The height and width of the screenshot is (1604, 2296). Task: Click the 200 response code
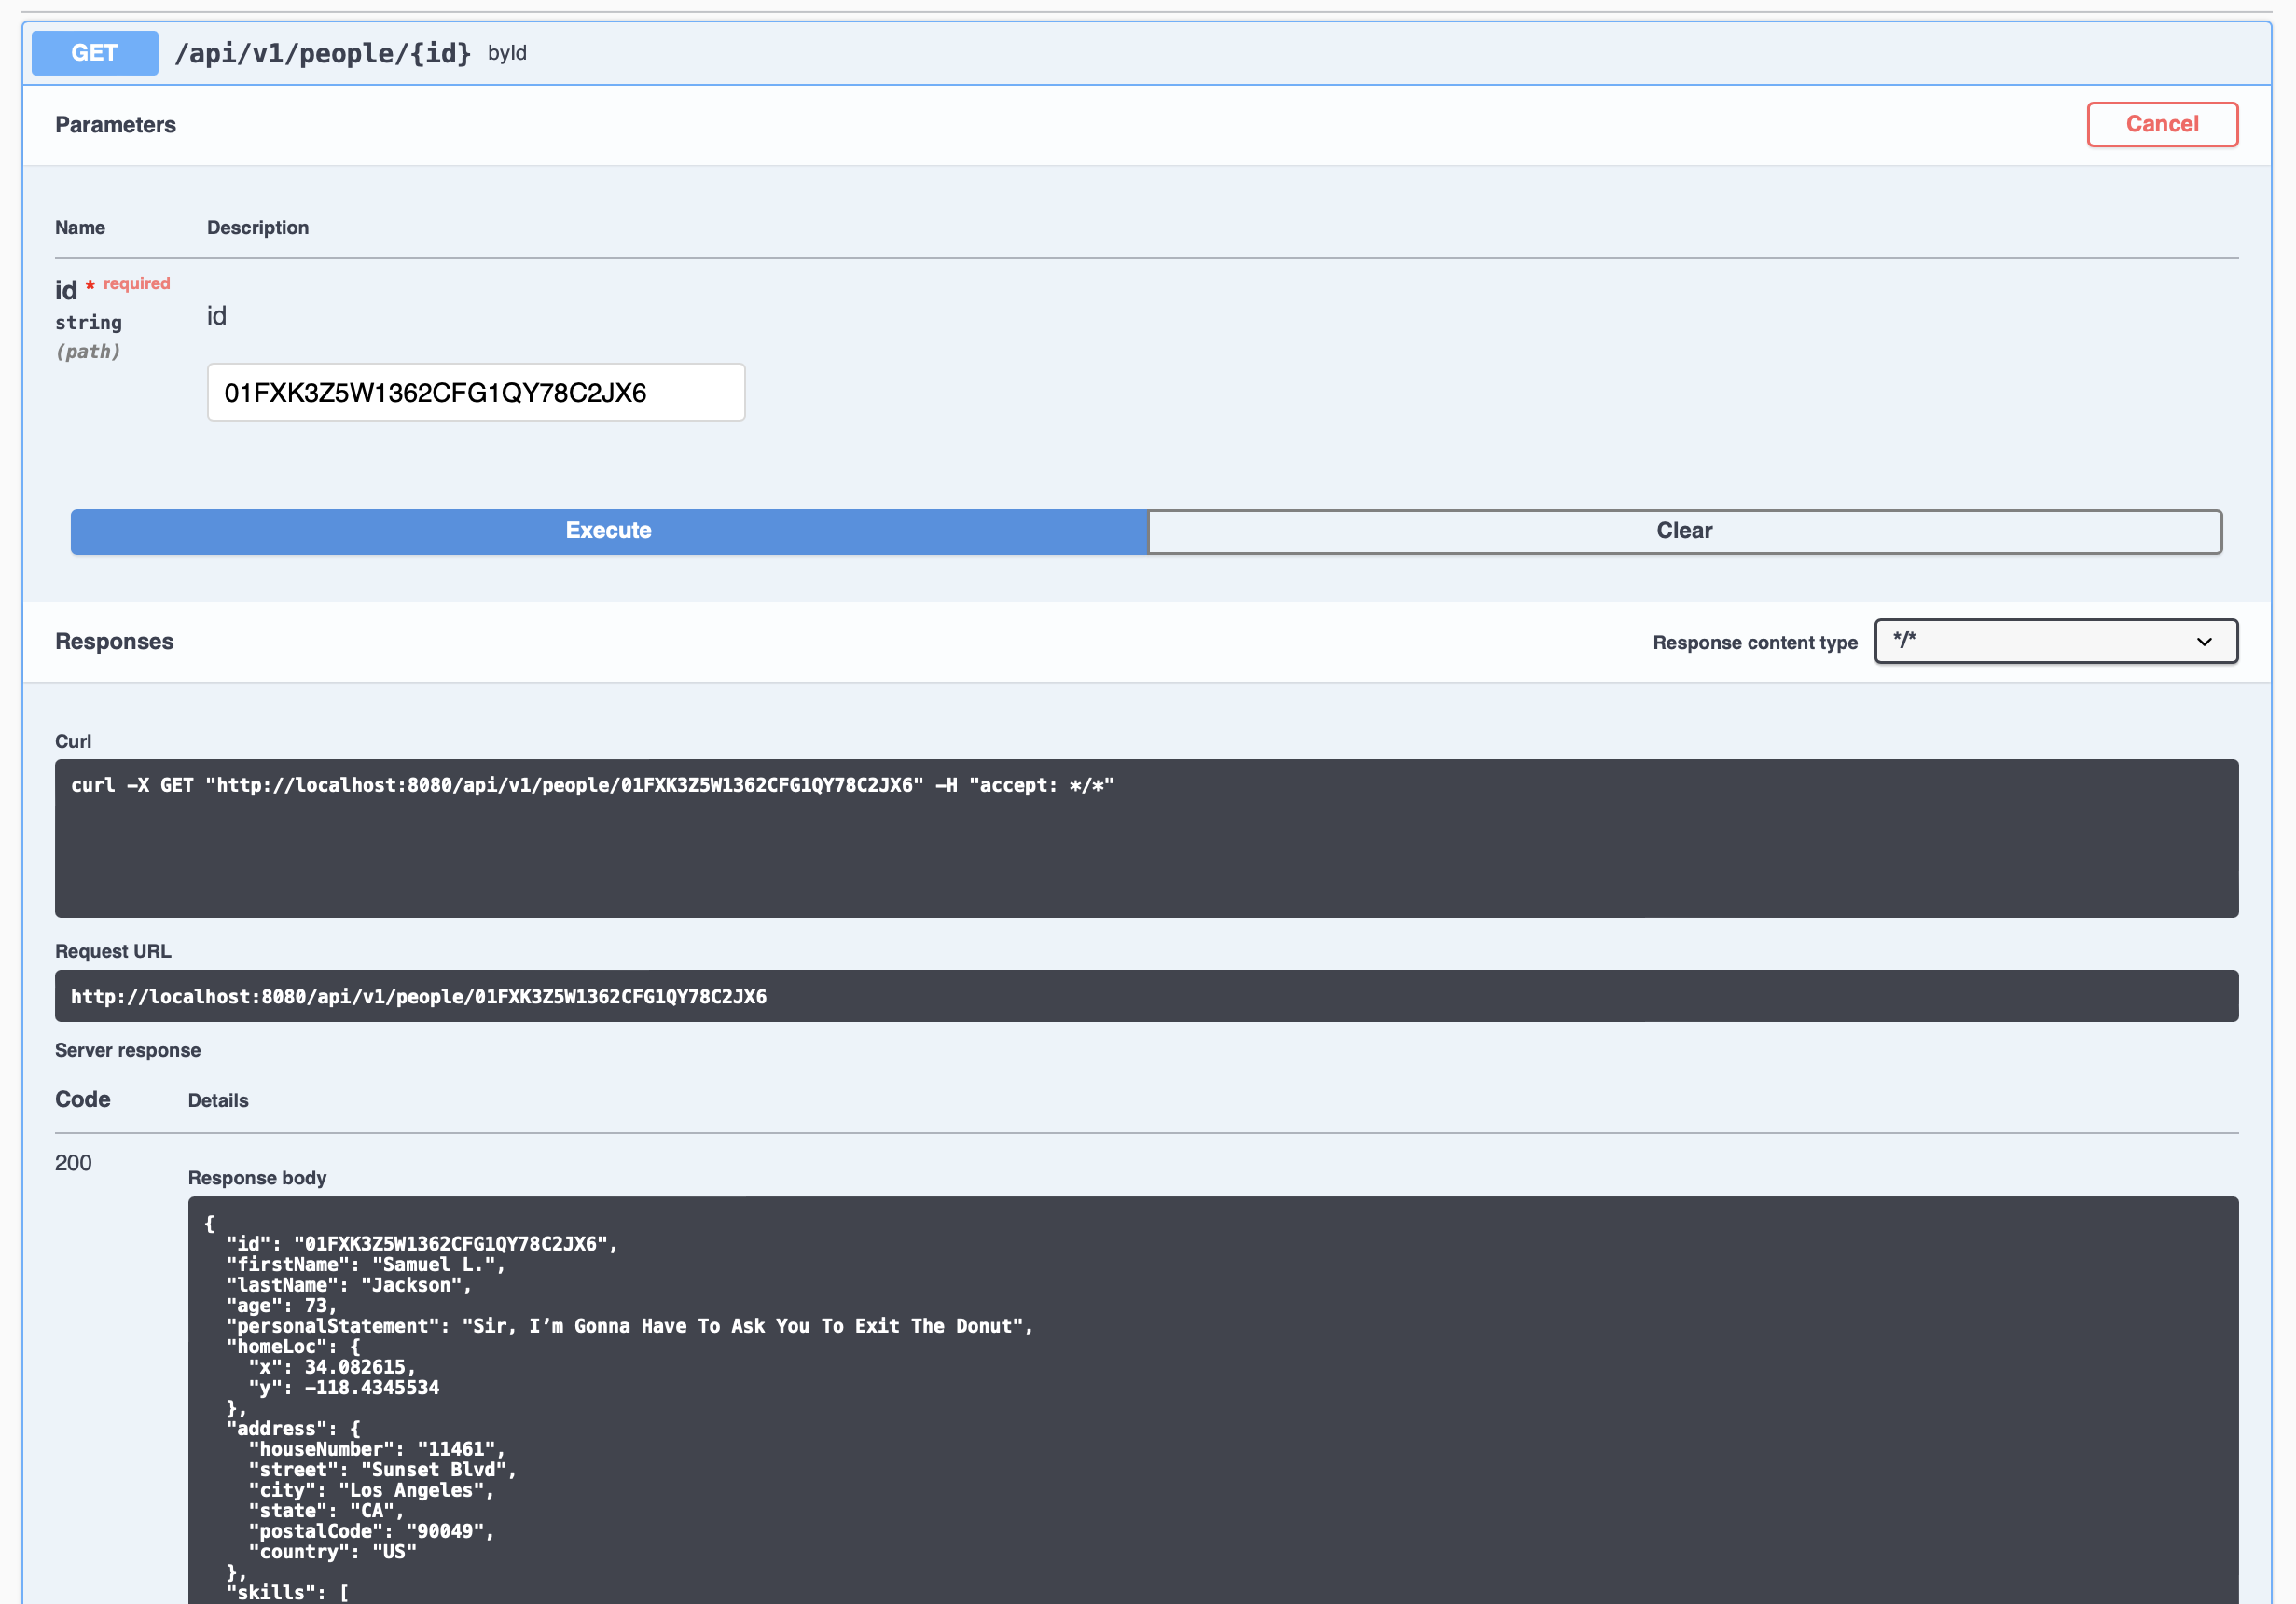pyautogui.click(x=73, y=1162)
